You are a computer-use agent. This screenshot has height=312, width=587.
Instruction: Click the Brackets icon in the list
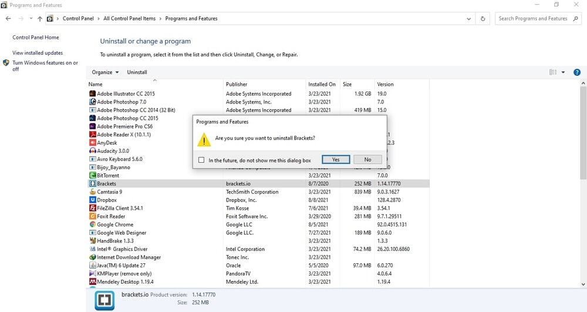point(93,183)
